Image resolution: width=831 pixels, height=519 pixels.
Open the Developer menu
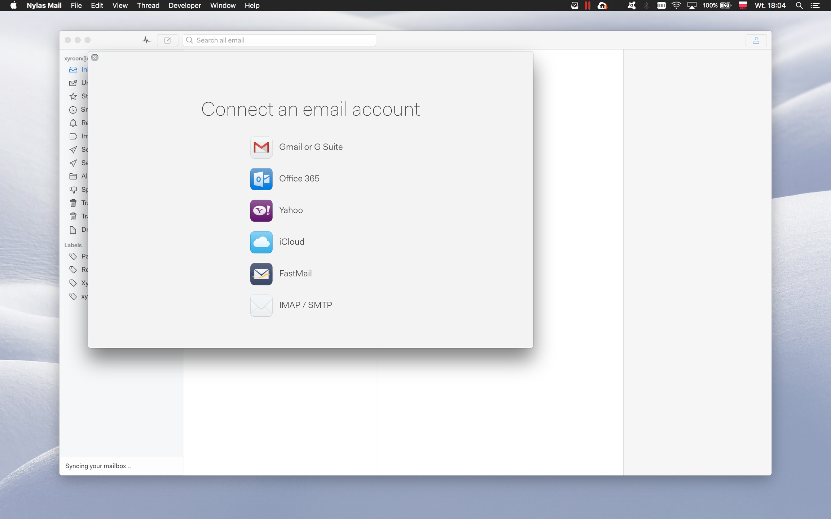pos(185,5)
